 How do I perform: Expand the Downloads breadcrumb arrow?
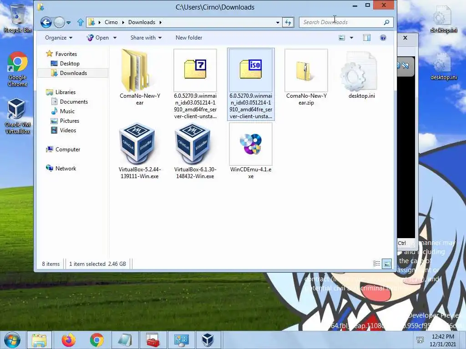point(161,22)
